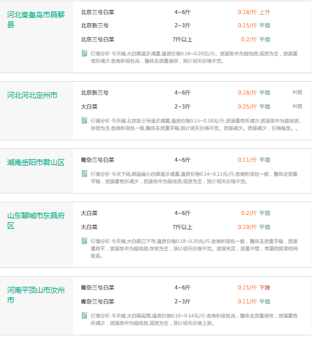
Task: Click the 行情分析 note icon for 君山区
Action: [84, 174]
